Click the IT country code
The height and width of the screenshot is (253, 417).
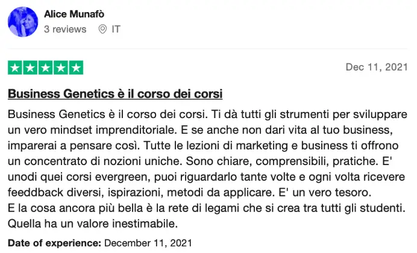click(x=115, y=29)
